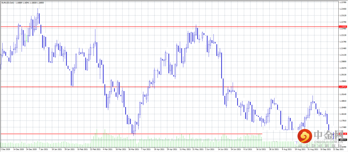This screenshot has width=348, height=152.
Task: Click the 1.22790 price axis label
Action: pos(343,22)
